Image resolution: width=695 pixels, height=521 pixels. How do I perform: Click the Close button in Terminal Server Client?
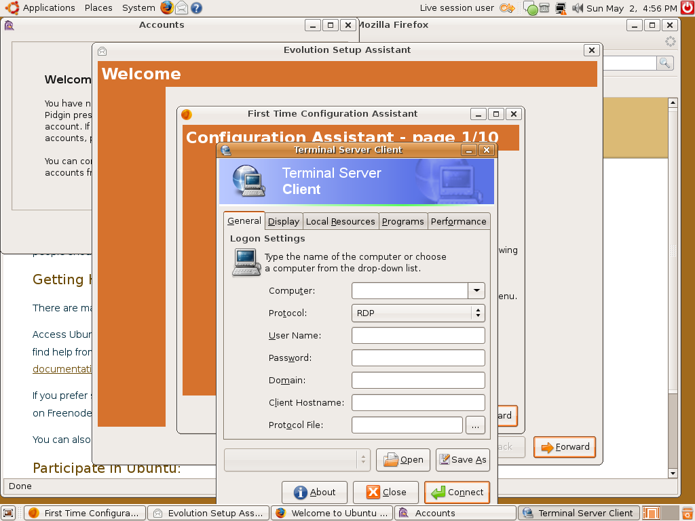[386, 493]
